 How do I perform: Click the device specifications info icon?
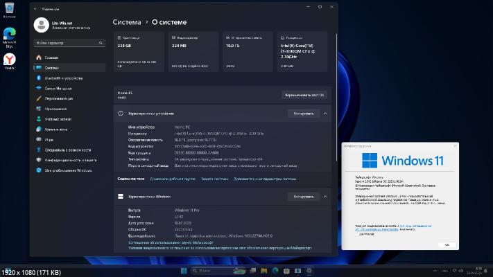tap(121, 114)
